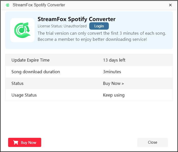
Task: Click the Become a member promo text
Action: (x=92, y=39)
